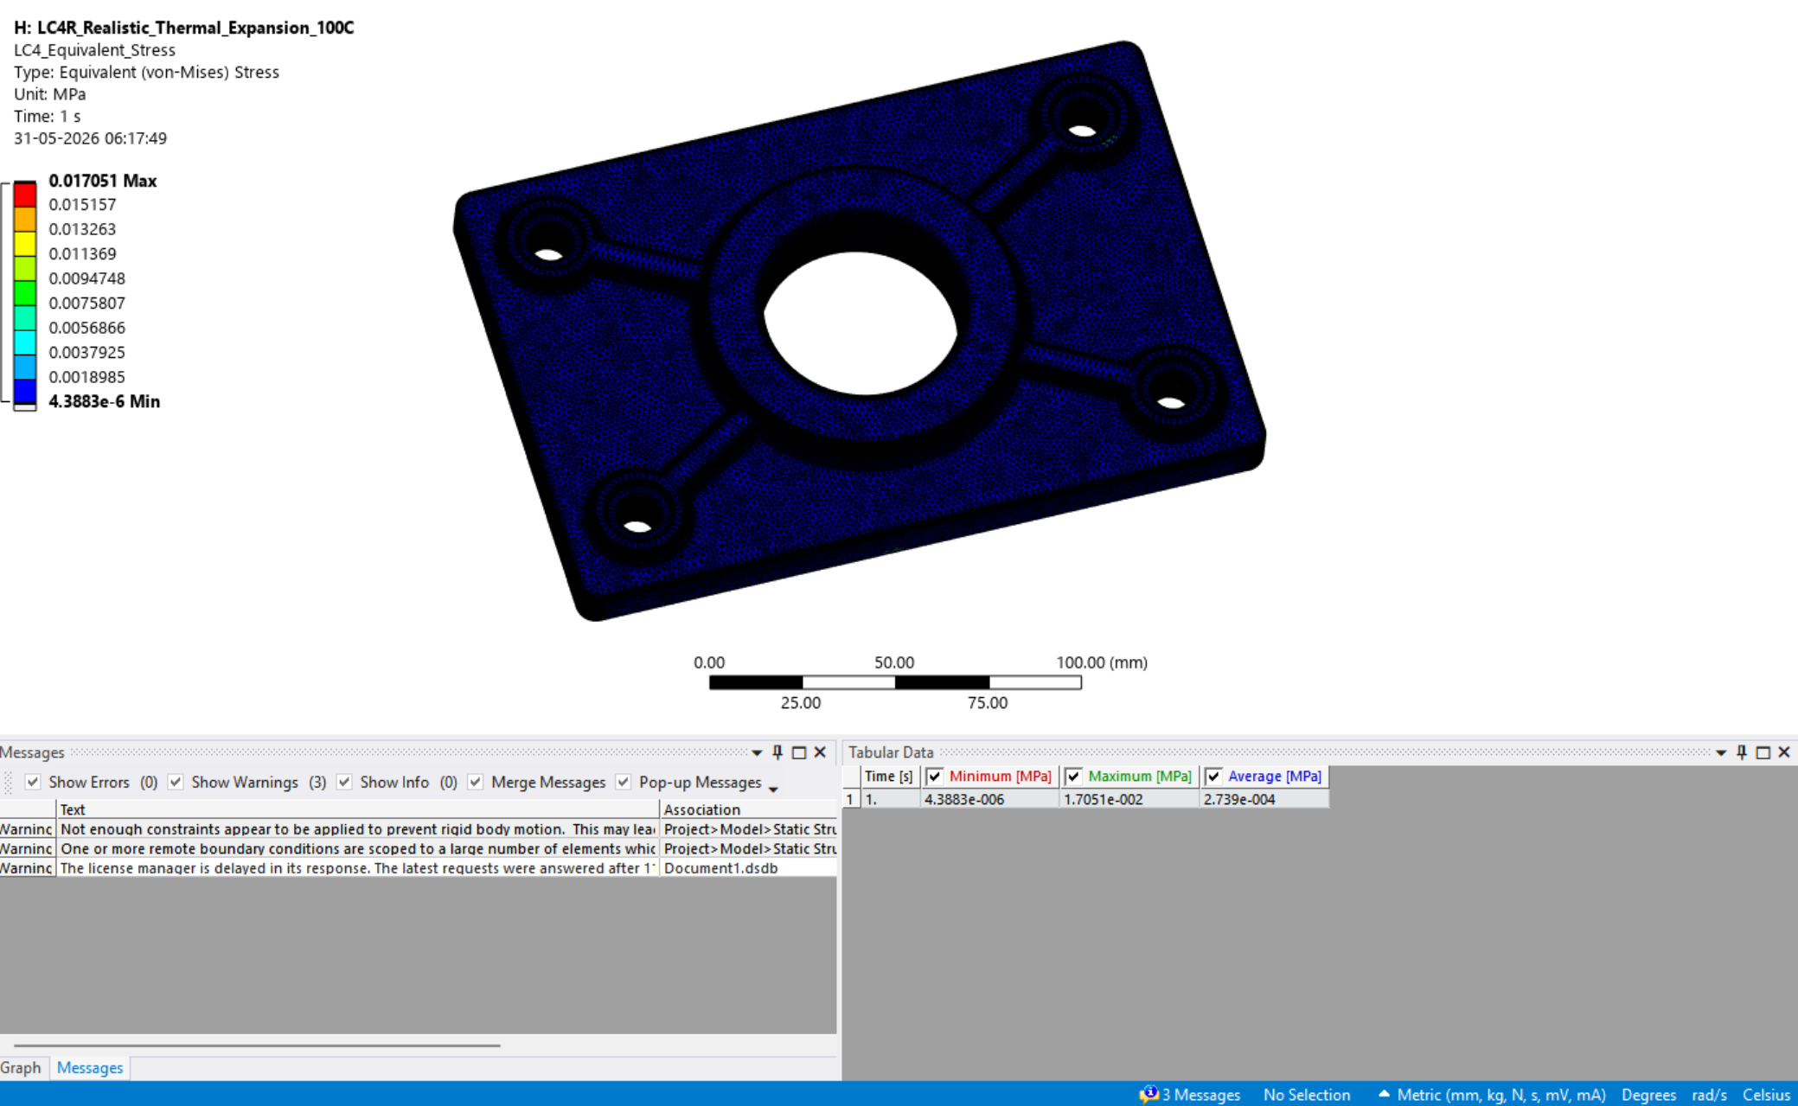Click the 4.3883e-6 Min legend label
This screenshot has height=1106, width=1798.
[104, 401]
